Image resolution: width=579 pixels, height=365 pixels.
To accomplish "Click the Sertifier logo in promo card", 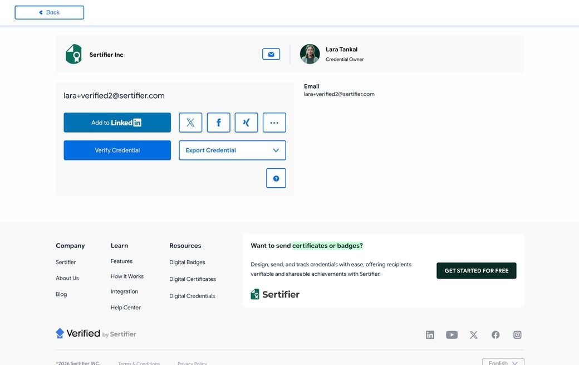I will (x=275, y=294).
